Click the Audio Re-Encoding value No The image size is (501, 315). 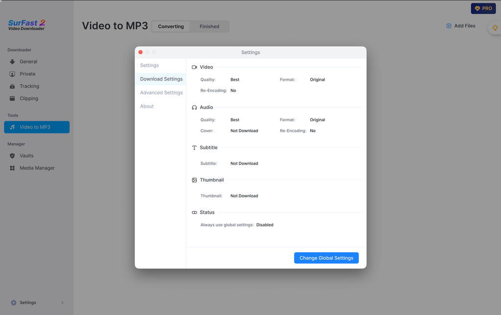tap(313, 131)
